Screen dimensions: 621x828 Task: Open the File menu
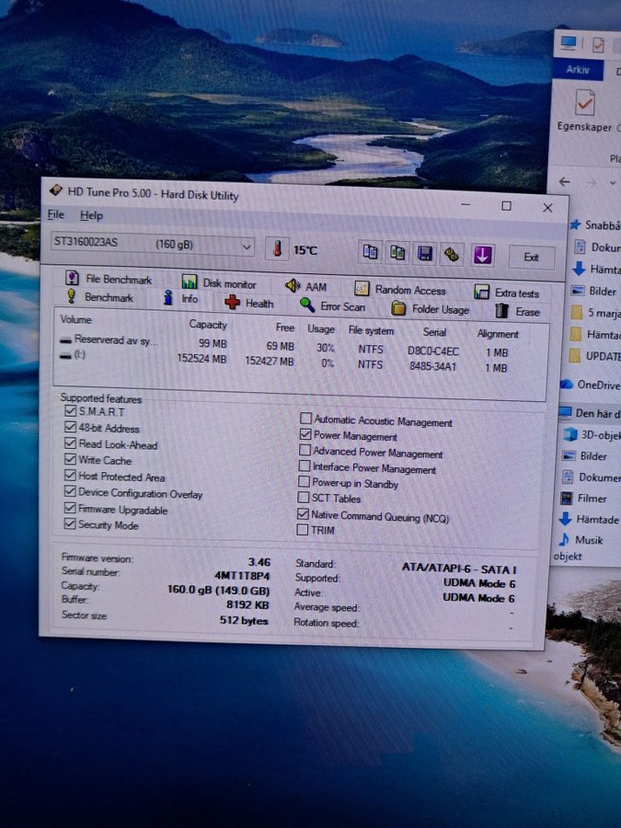(x=56, y=214)
